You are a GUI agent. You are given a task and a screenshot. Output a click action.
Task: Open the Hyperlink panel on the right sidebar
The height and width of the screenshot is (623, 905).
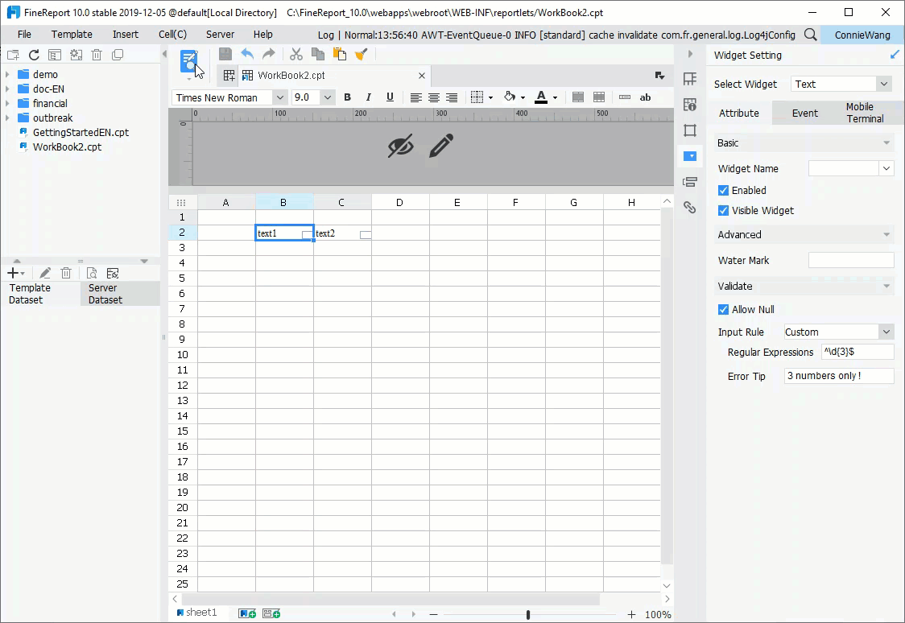pyautogui.click(x=690, y=207)
